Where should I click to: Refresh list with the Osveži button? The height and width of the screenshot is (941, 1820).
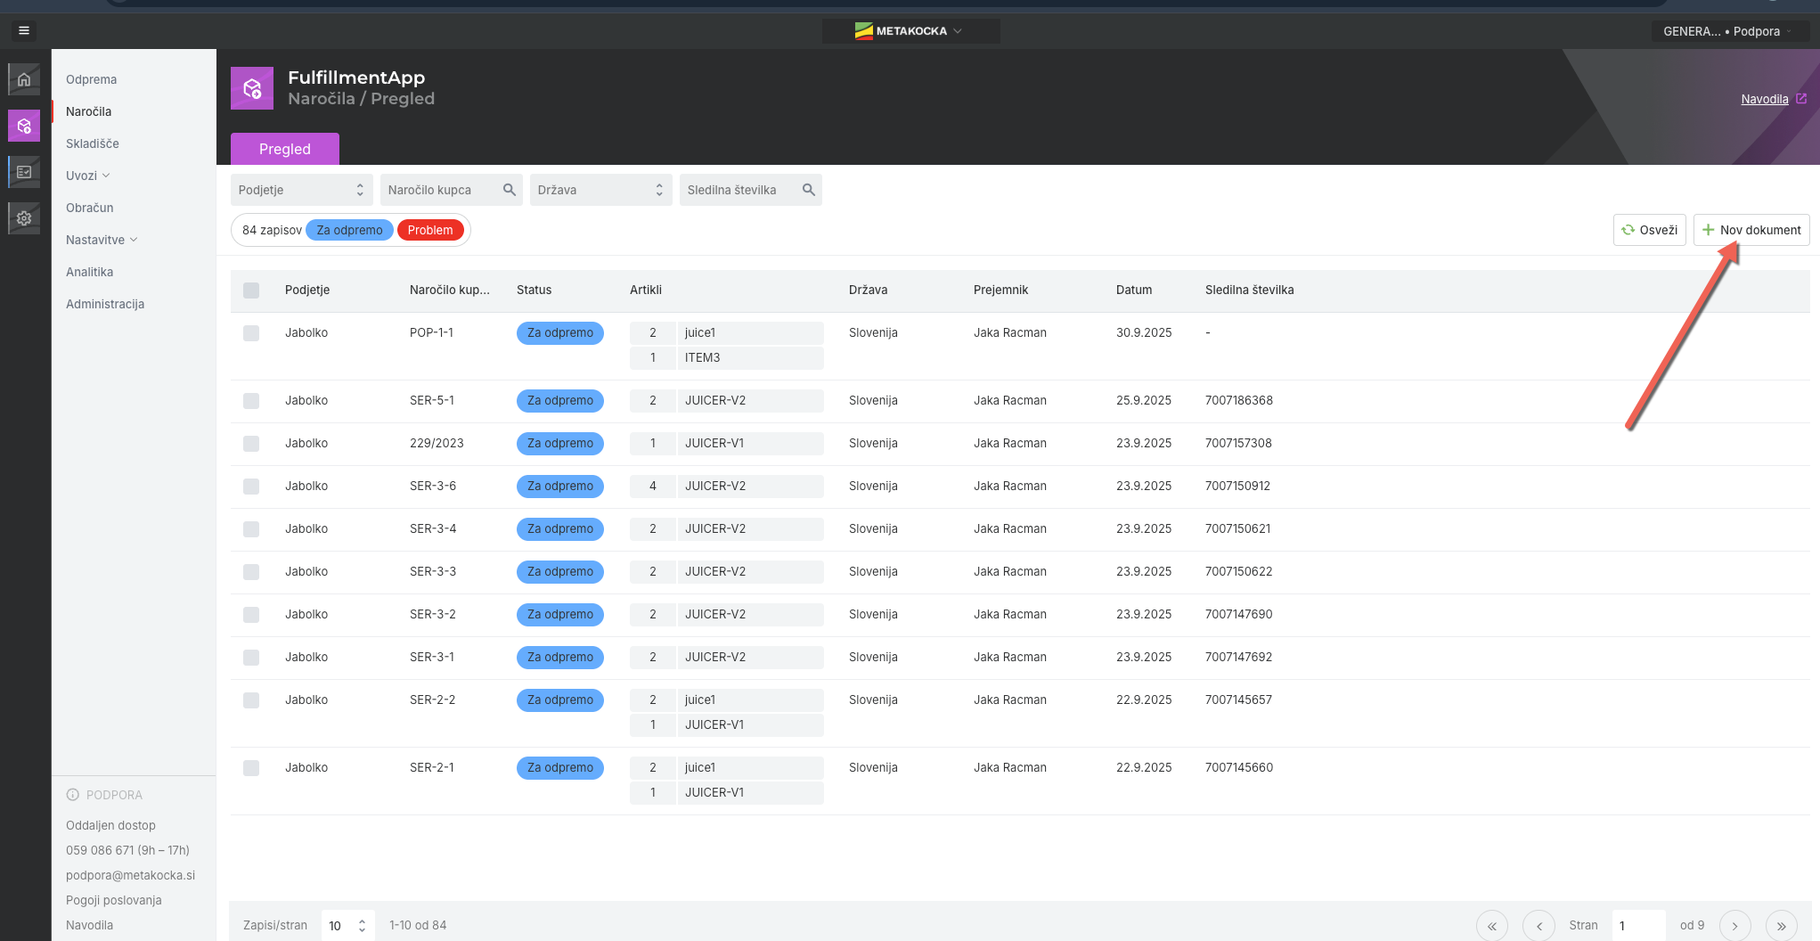(x=1649, y=230)
